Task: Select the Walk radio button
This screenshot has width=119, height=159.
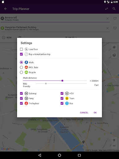Action: coord(21,62)
